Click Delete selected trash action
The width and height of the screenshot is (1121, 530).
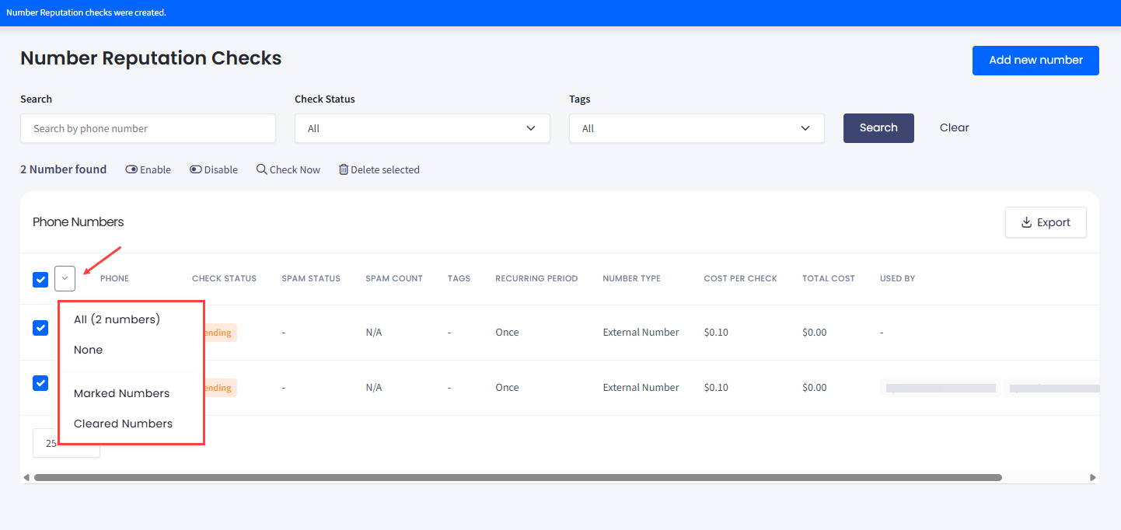pos(379,169)
